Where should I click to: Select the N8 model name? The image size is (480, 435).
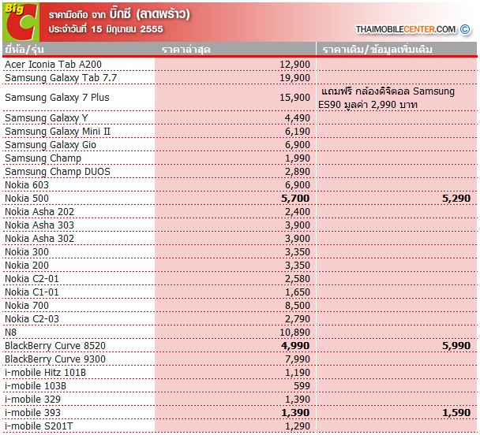click(x=11, y=333)
